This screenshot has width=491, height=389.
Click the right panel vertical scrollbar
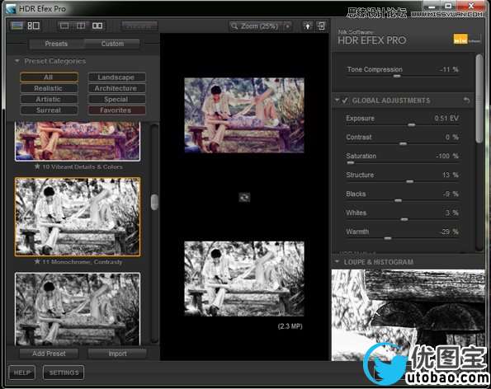coord(479,99)
